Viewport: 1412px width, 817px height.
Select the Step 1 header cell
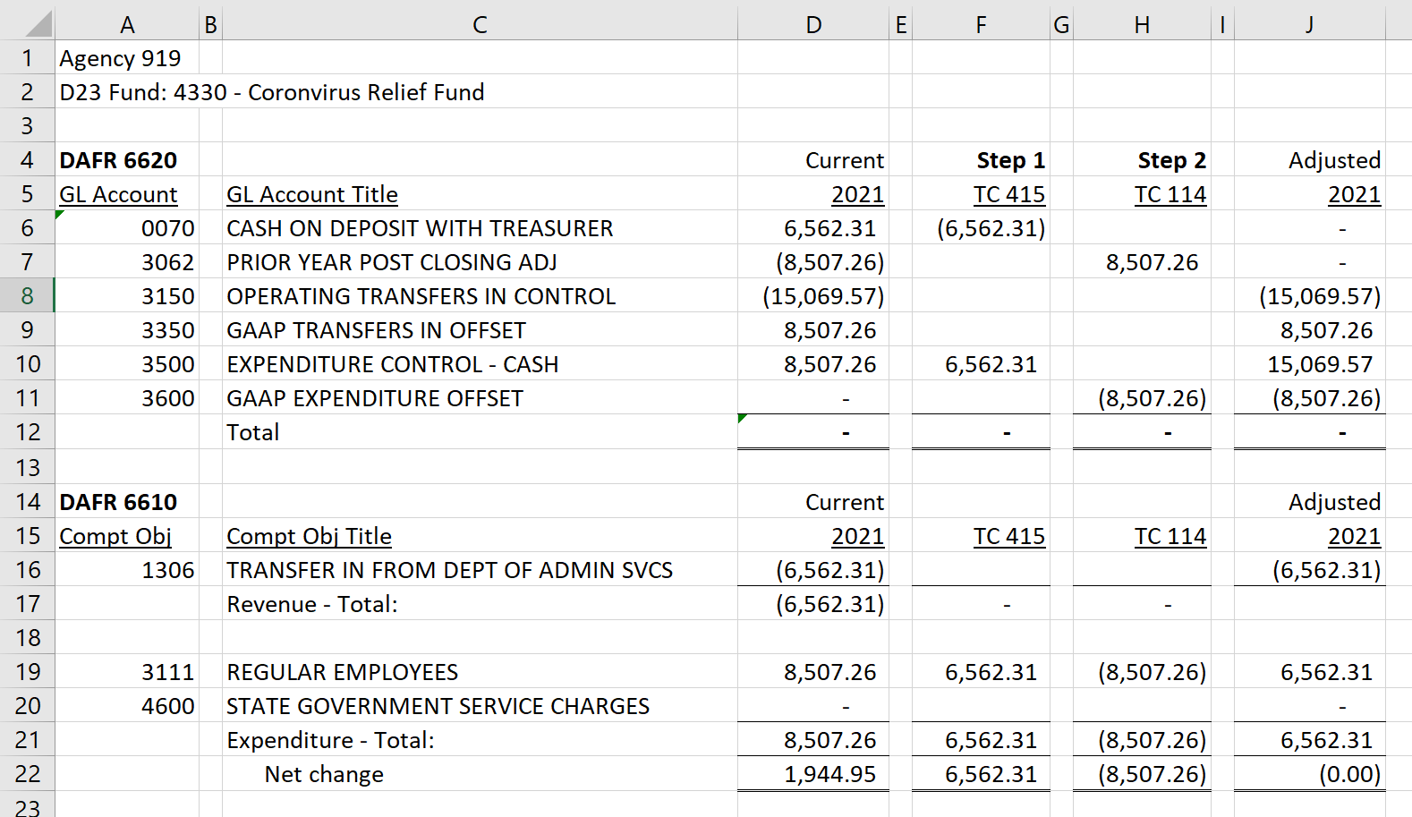pos(1009,160)
